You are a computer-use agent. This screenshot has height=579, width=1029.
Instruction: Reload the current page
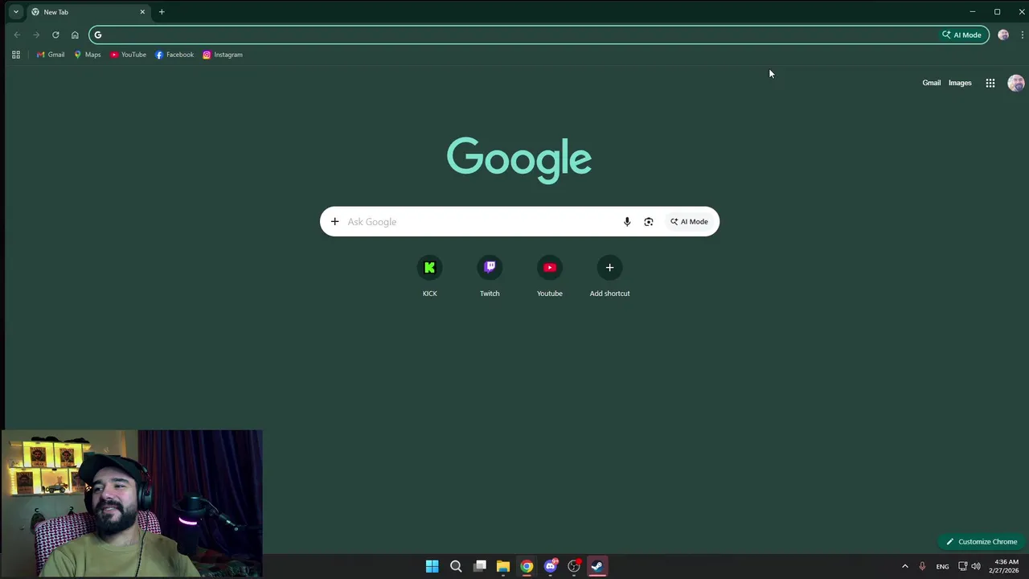click(x=55, y=35)
